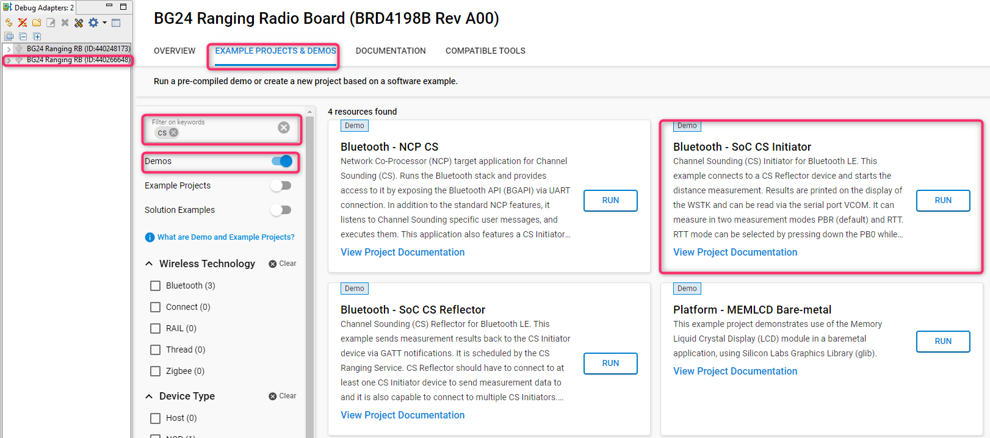990x438 pixels.
Task: Enable the Example Projects toggle
Action: point(281,185)
